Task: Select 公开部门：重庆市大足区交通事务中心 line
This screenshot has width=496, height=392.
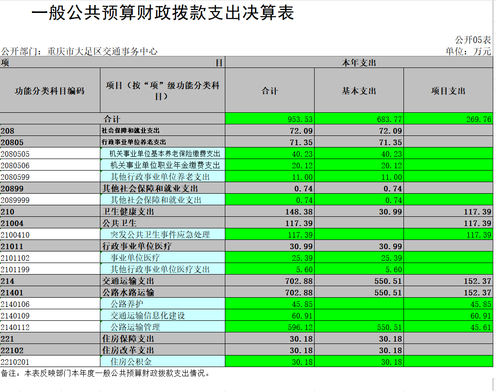Action: coord(80,51)
